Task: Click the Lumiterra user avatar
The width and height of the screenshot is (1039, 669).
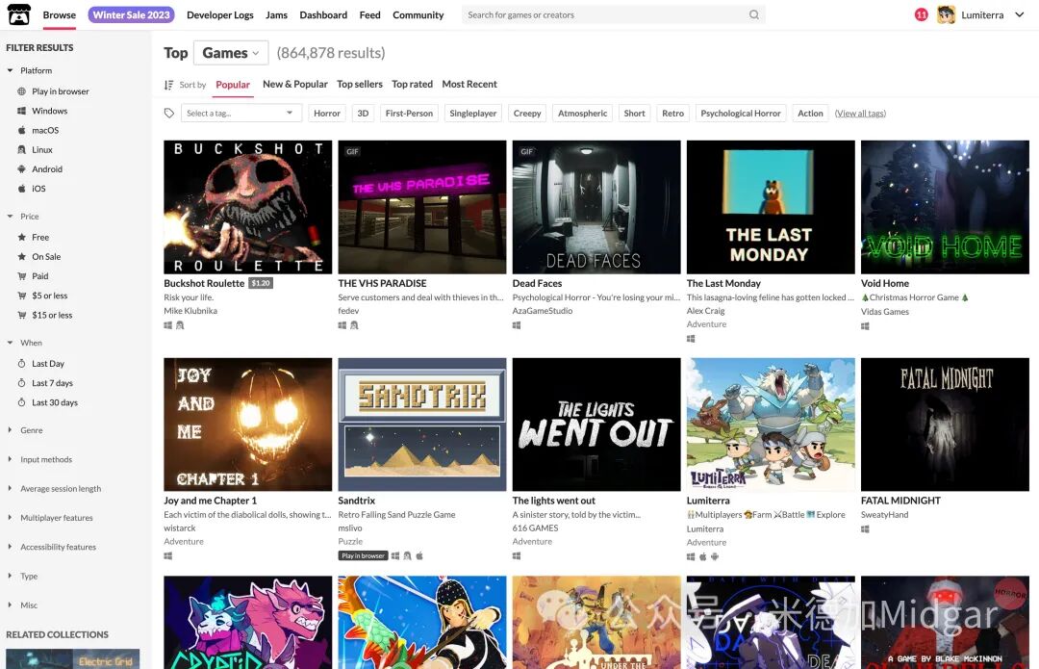Action: click(x=947, y=14)
